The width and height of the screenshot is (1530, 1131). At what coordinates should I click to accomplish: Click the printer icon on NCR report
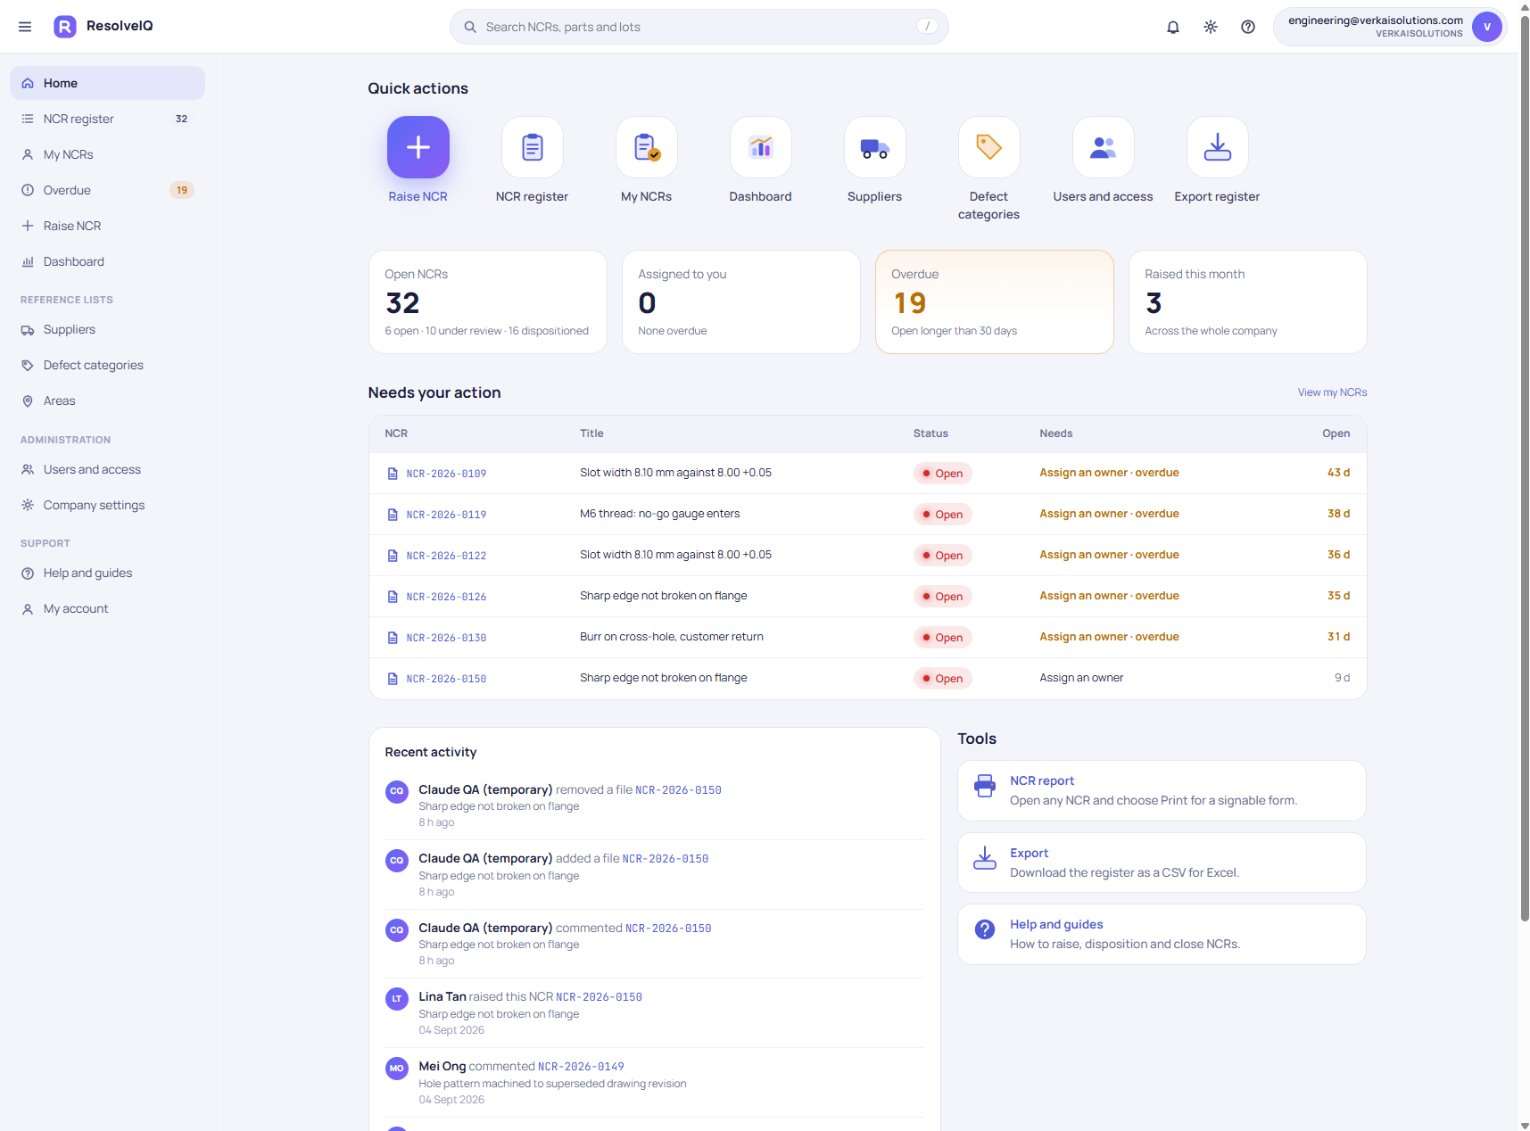[x=985, y=786]
